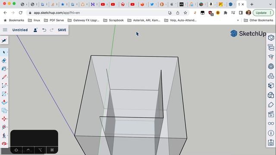Open the Instructor graduation cap panel

click(x=271, y=57)
